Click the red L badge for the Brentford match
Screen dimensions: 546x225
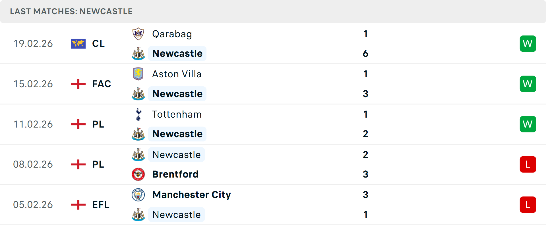(x=528, y=164)
